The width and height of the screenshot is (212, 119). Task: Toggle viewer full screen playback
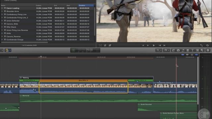(201, 46)
